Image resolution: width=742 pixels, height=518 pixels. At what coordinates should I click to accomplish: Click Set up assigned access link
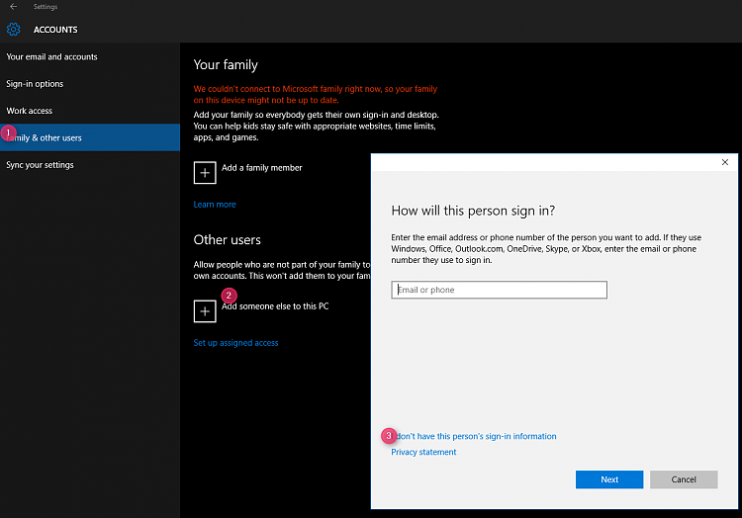[x=235, y=343]
